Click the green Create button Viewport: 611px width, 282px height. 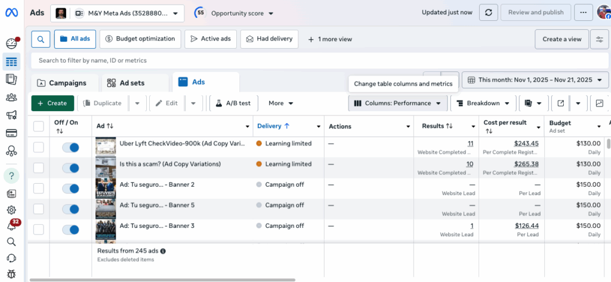(53, 103)
